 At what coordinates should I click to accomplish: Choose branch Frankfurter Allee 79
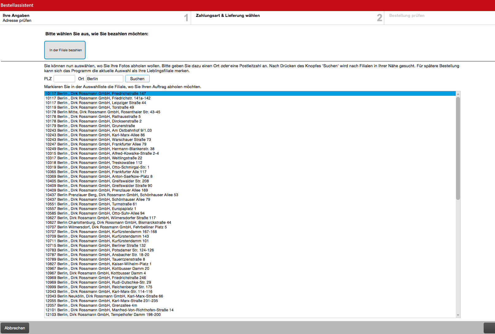250,144
